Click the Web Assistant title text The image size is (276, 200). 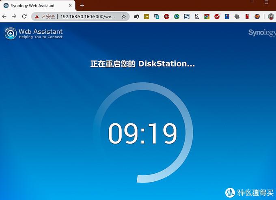(41, 32)
